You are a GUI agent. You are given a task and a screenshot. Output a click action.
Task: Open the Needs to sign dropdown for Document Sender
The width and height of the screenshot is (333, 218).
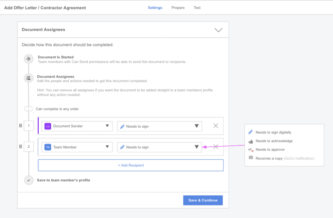[159, 126]
